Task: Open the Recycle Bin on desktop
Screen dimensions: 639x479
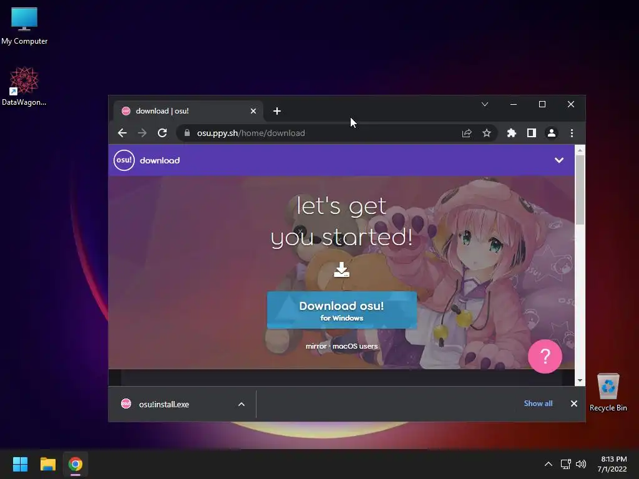Action: point(608,392)
